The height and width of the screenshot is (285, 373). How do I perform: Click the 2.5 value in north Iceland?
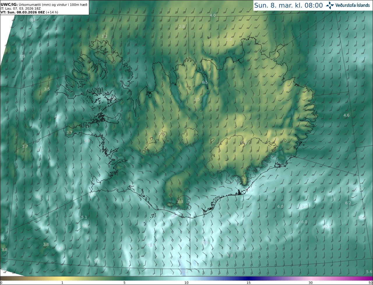(x=197, y=99)
